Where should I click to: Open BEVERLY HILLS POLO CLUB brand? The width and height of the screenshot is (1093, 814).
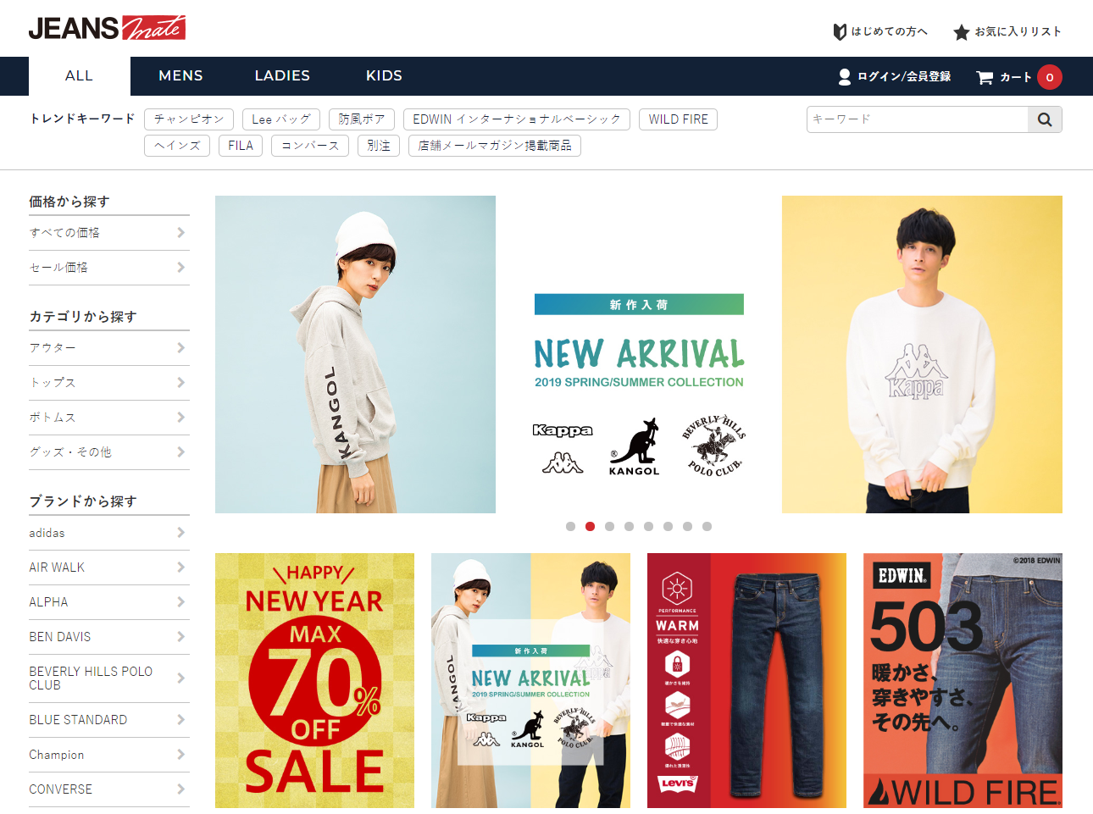pos(109,678)
